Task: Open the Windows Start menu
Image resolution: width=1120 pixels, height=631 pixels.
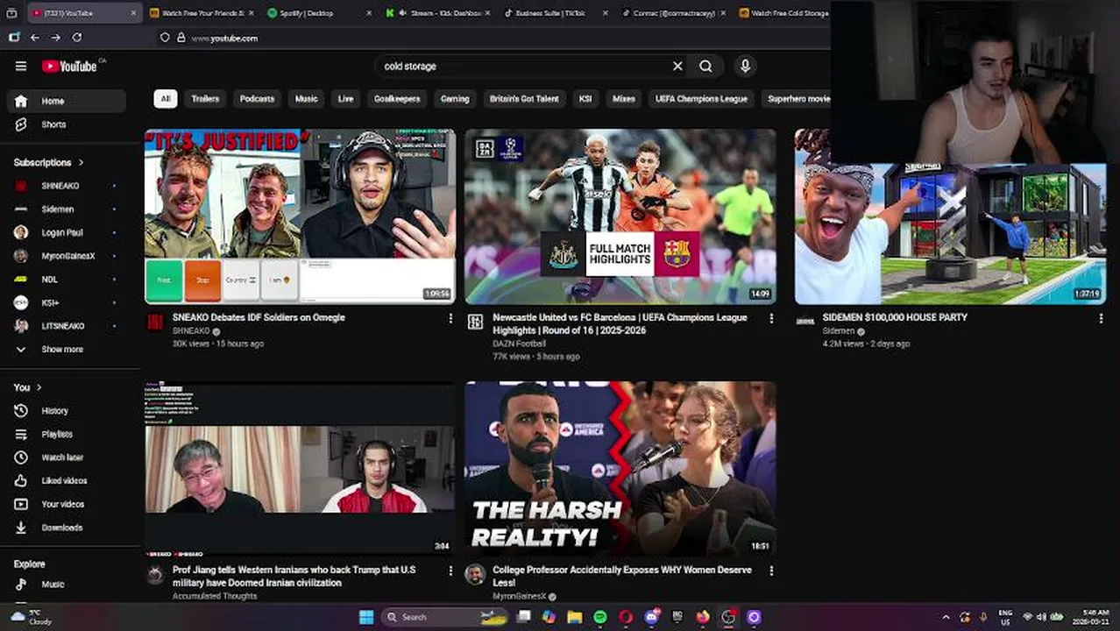Action: (x=366, y=617)
